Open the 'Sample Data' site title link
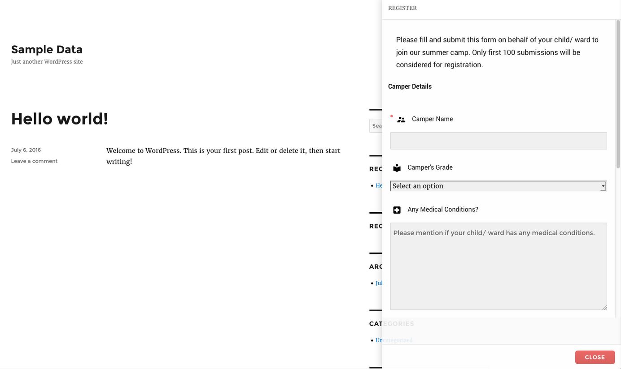 point(47,49)
